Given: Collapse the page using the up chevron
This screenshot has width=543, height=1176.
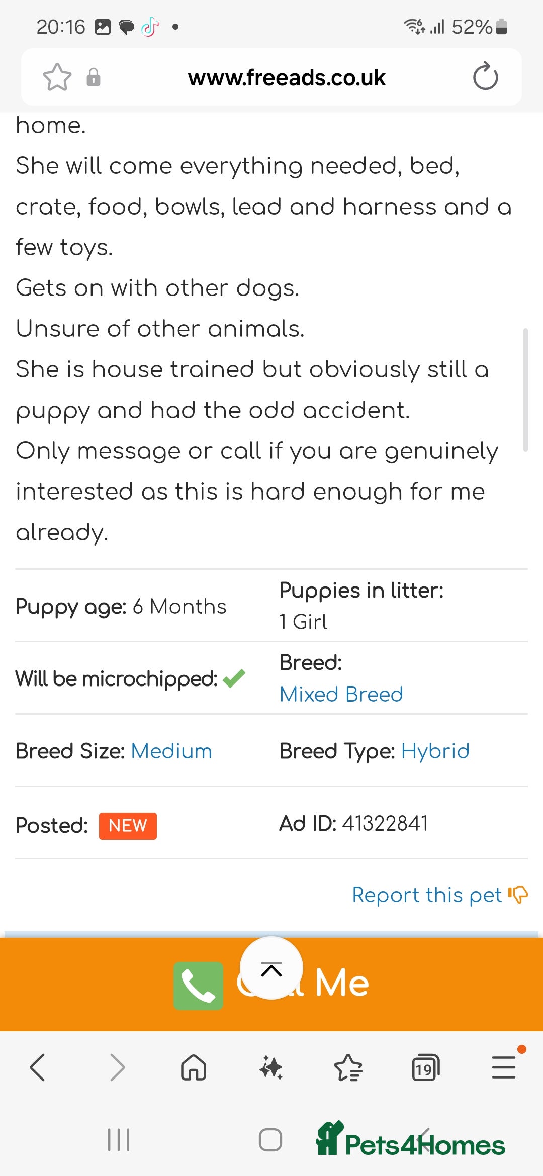Looking at the screenshot, I should coord(271,969).
